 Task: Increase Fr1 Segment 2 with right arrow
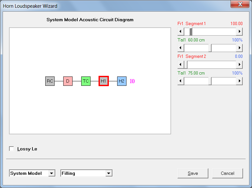239,65
